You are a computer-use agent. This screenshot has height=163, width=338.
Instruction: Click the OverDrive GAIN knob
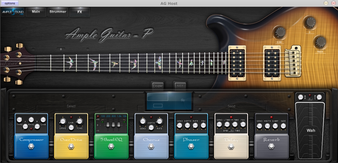[x=71, y=127]
